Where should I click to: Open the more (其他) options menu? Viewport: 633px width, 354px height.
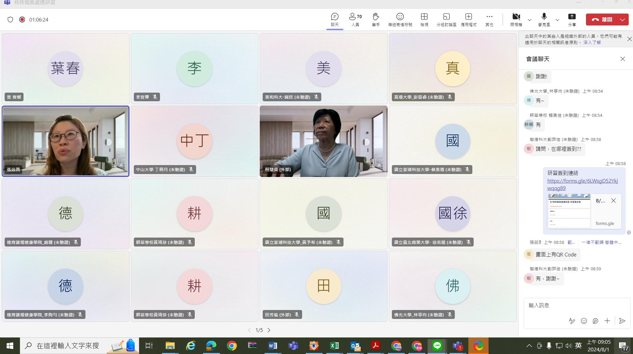[x=489, y=20]
